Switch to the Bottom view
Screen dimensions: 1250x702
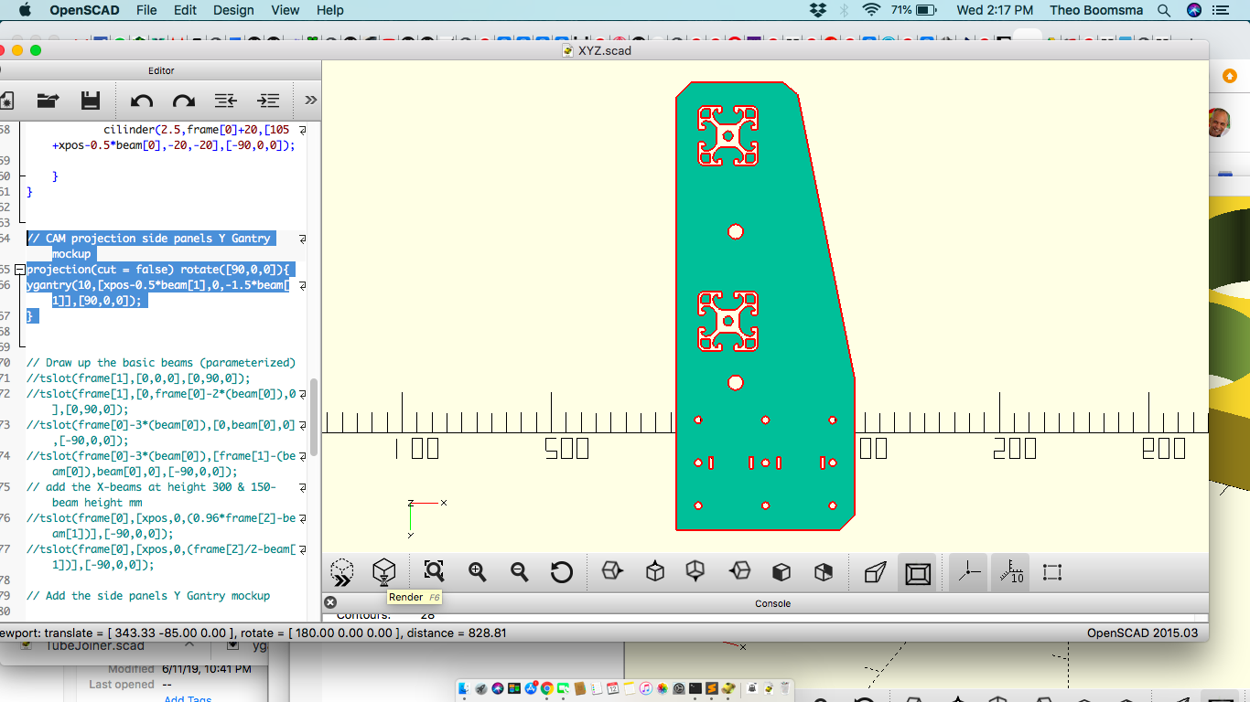[x=695, y=572]
